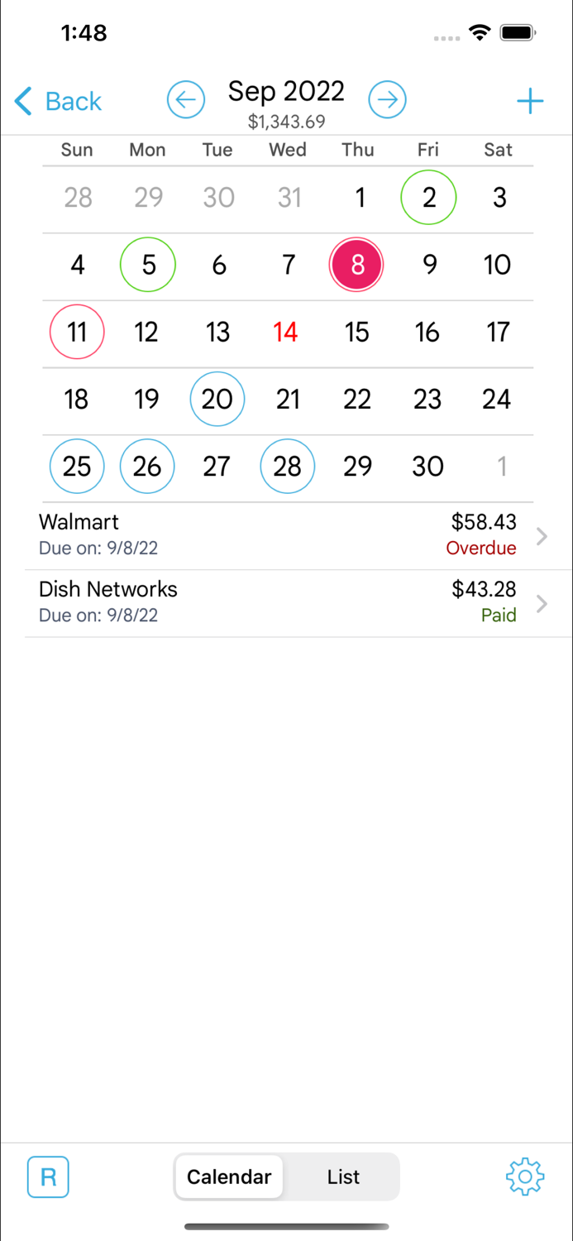Screen dimensions: 573x1241
Task: Open app settings with the gear icon
Action: [x=524, y=1176]
